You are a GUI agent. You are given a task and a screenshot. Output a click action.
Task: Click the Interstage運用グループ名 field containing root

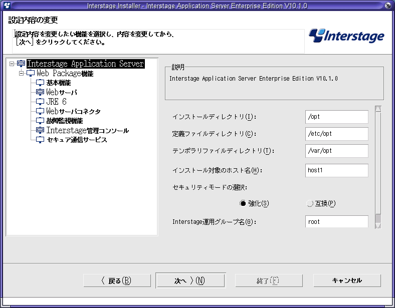click(x=336, y=221)
